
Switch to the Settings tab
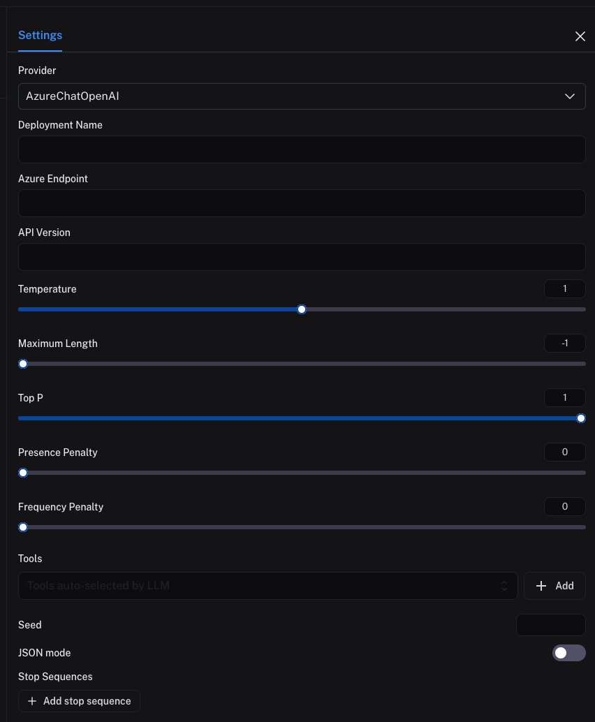(40, 36)
